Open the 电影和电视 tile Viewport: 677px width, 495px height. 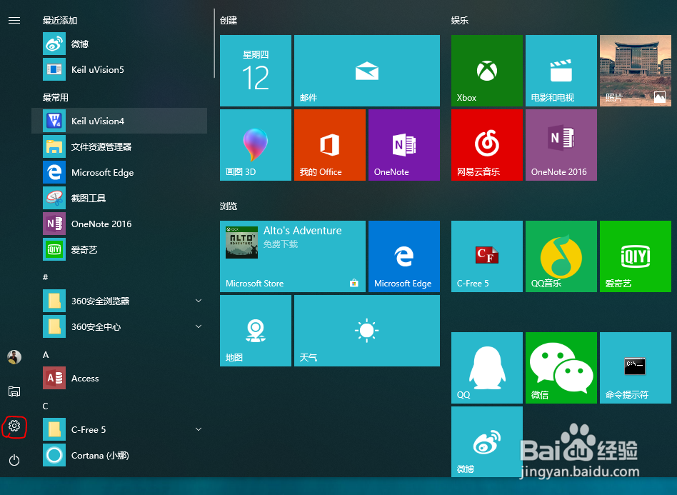[x=561, y=71]
